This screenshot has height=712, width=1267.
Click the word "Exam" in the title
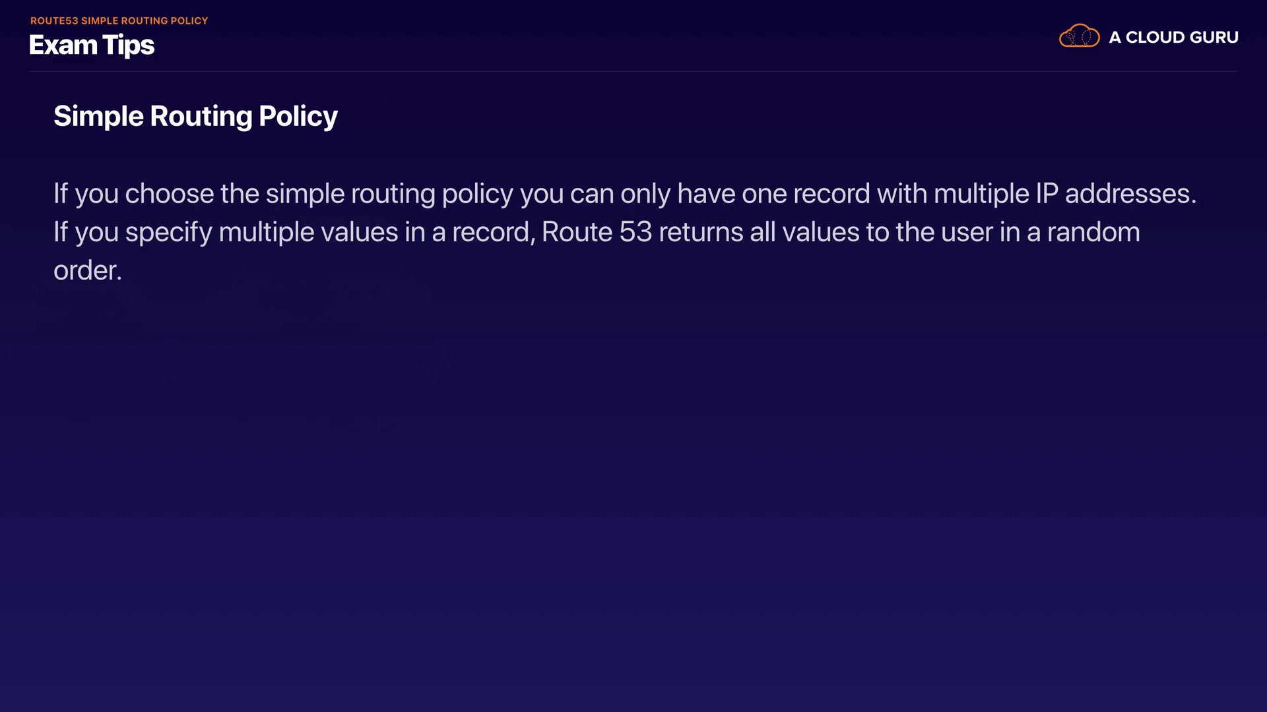pyautogui.click(x=63, y=45)
